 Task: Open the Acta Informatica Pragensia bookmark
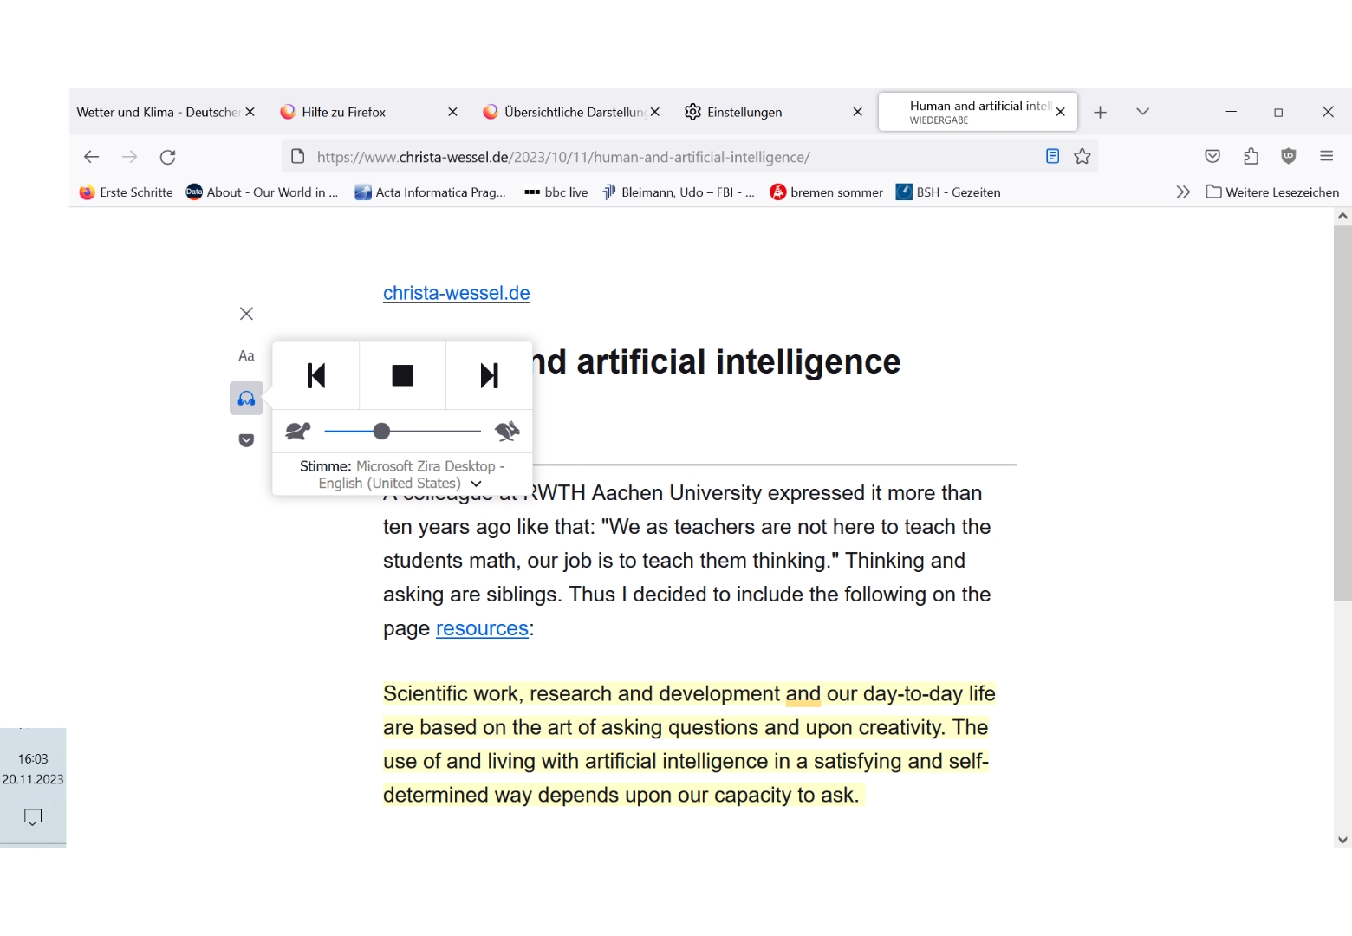pos(431,192)
